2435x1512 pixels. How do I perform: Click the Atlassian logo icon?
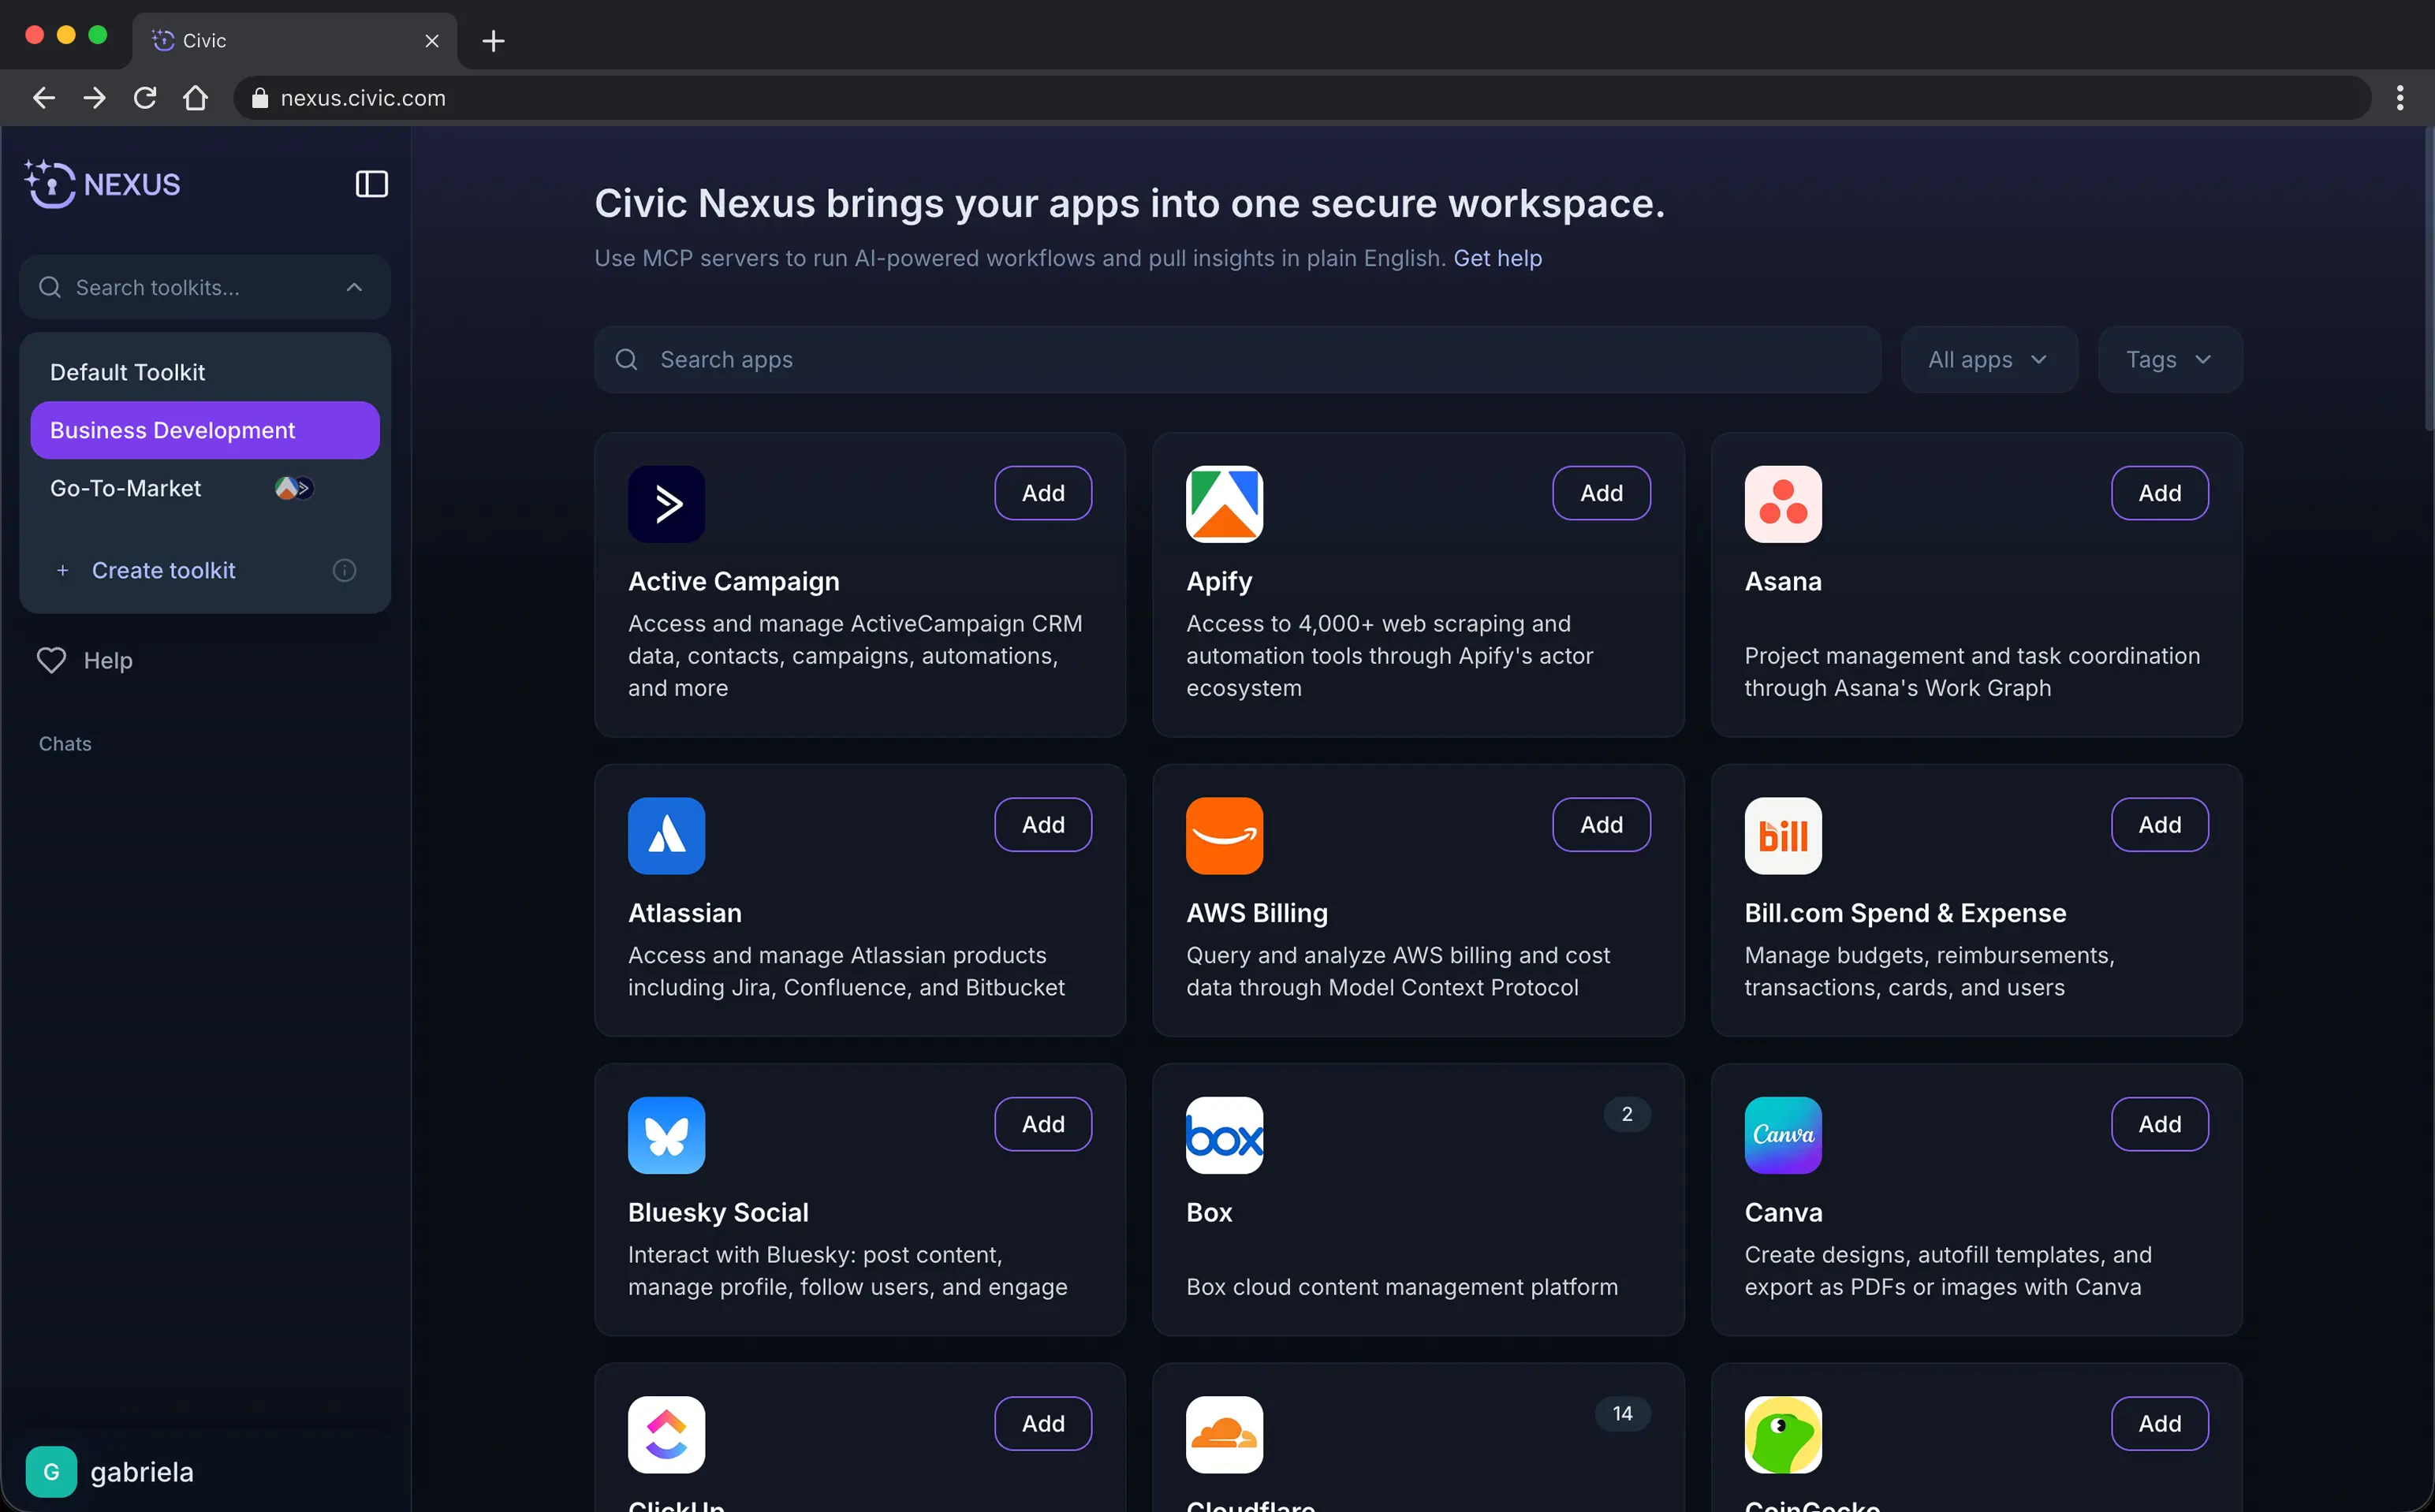click(666, 836)
